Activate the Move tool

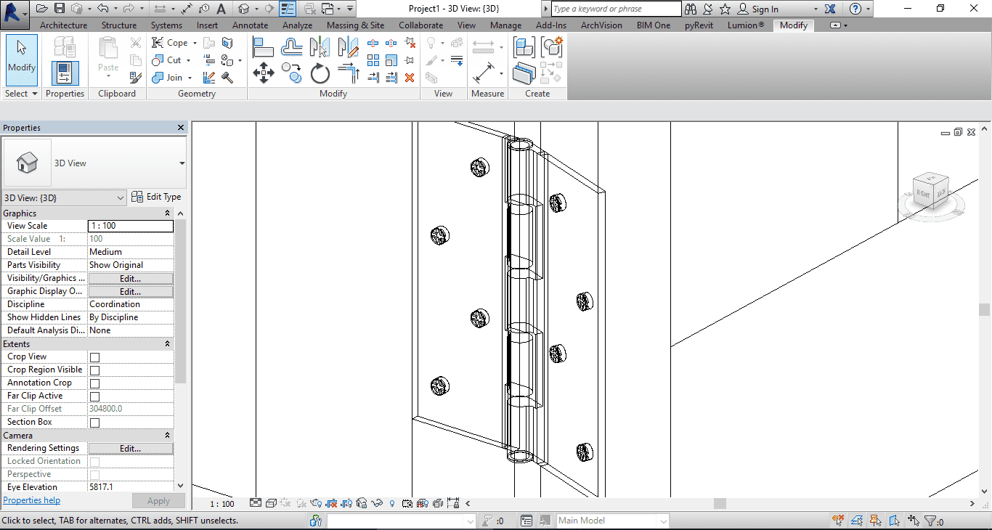pyautogui.click(x=262, y=73)
